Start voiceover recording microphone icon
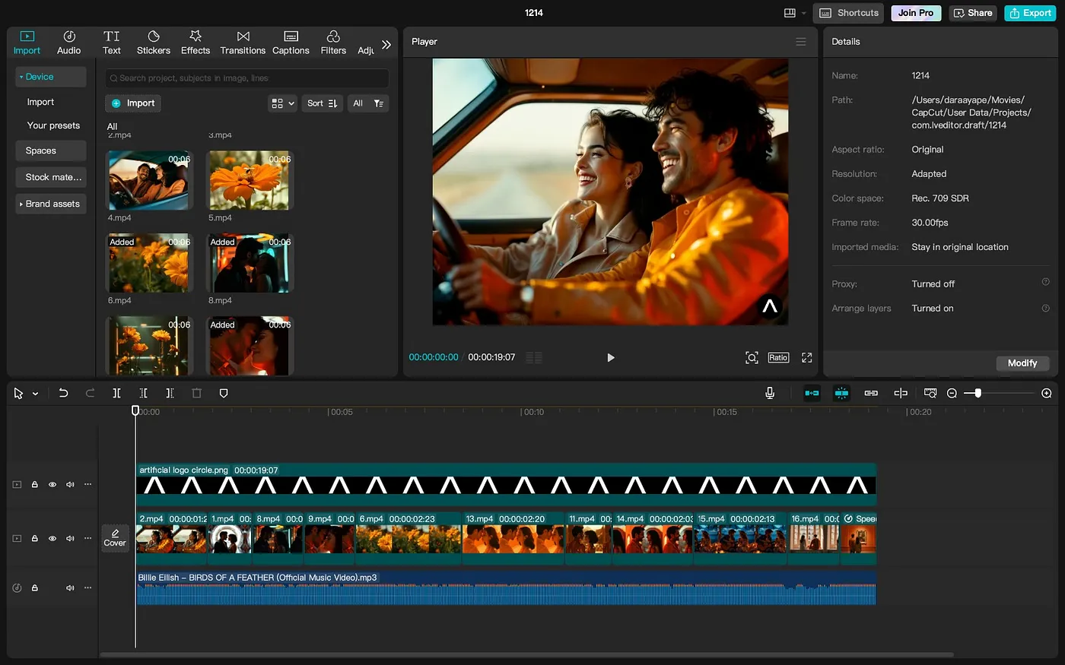1065x665 pixels. [770, 393]
